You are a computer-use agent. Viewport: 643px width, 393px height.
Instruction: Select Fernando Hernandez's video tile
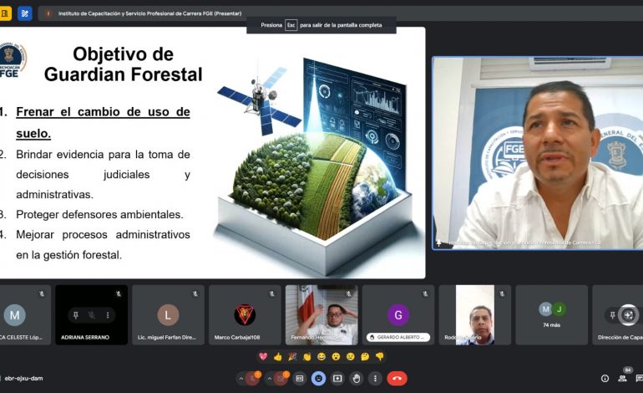tap(321, 315)
